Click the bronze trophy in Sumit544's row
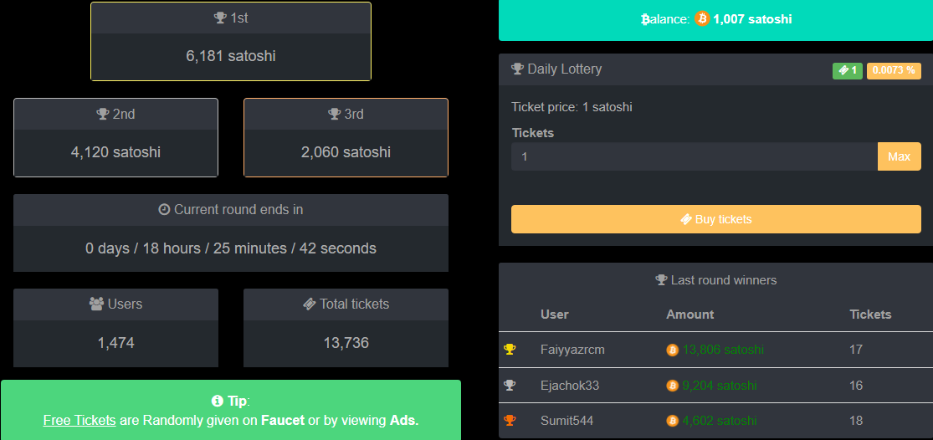The image size is (933, 440). coord(510,421)
